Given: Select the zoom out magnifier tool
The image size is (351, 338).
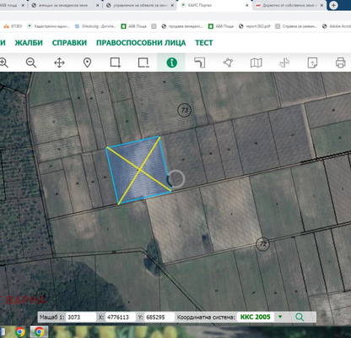Looking at the screenshot, I should coord(31,63).
